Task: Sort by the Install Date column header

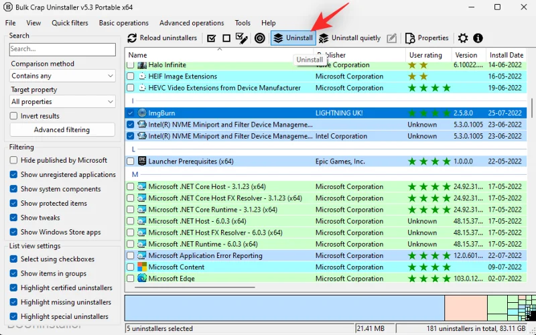Action: point(507,55)
